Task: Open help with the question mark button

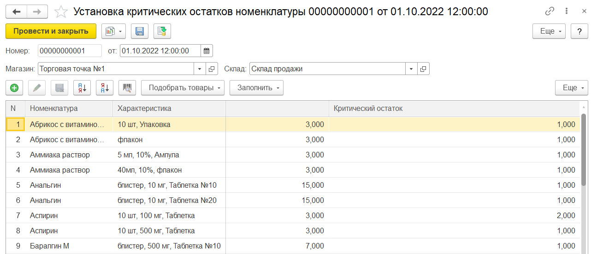Action: (579, 31)
